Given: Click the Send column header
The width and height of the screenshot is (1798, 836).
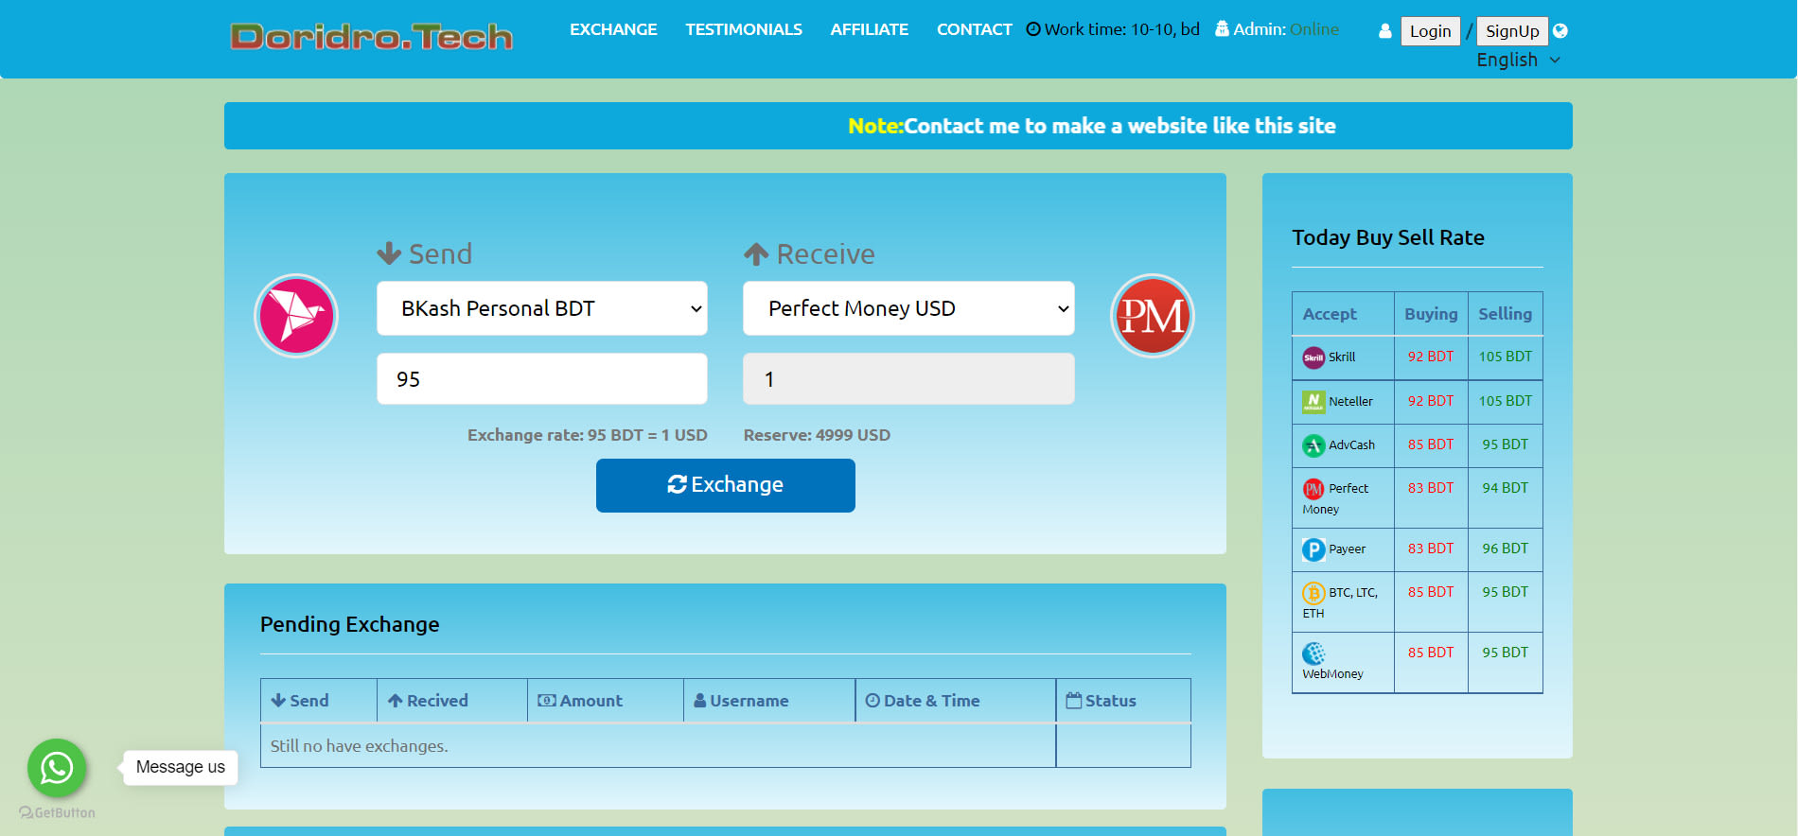Looking at the screenshot, I should coord(319,701).
